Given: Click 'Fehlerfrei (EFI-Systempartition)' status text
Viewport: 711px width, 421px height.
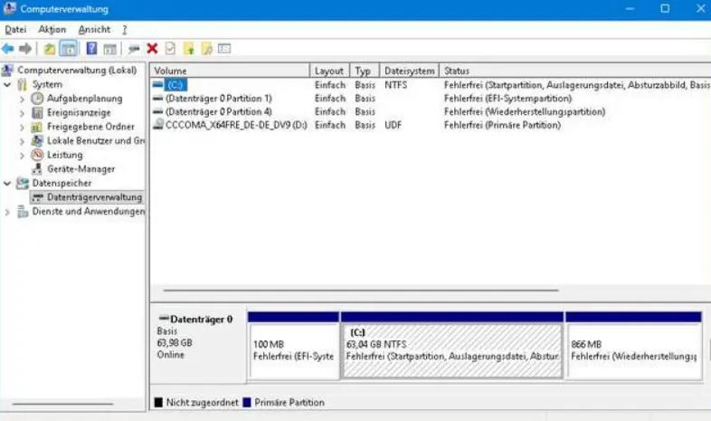Looking at the screenshot, I should tap(507, 98).
